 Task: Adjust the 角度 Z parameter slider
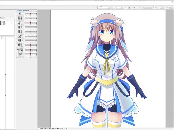tap(31, 15)
